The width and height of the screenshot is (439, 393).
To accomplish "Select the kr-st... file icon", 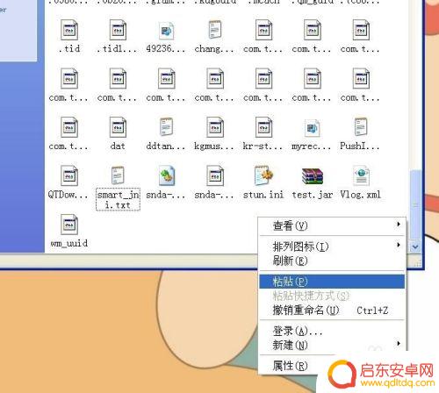I will tap(263, 127).
